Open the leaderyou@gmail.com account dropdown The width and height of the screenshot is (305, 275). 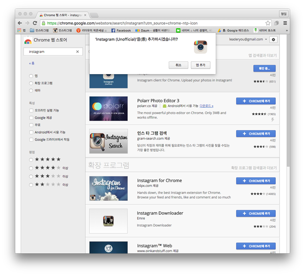248,39
